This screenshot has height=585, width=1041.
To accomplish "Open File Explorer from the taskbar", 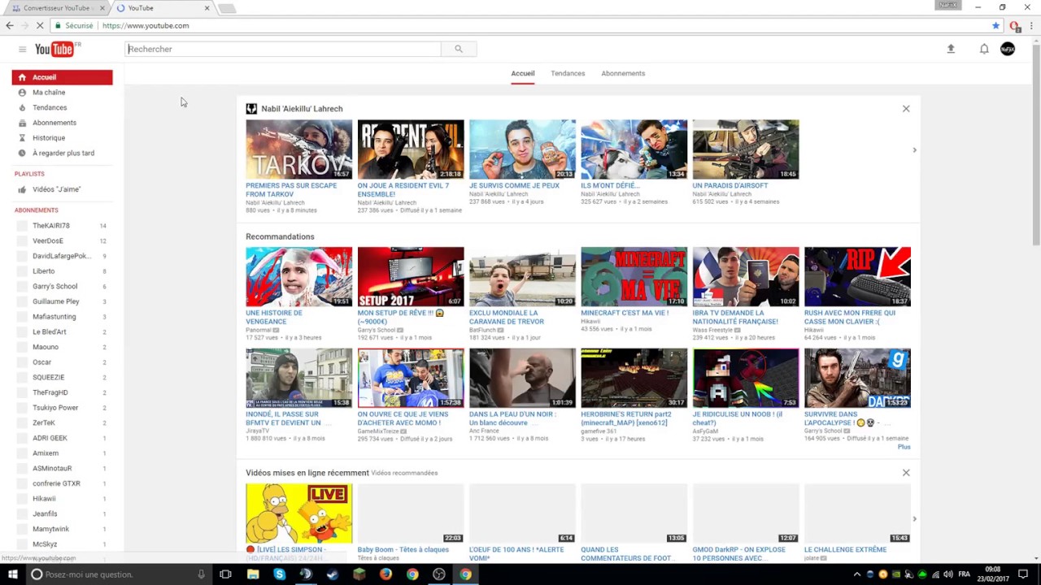I will (253, 574).
